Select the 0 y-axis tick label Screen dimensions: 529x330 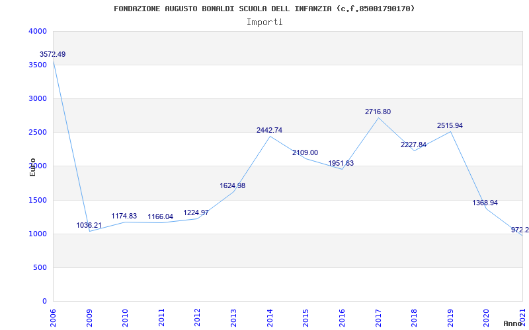pyautogui.click(x=44, y=301)
